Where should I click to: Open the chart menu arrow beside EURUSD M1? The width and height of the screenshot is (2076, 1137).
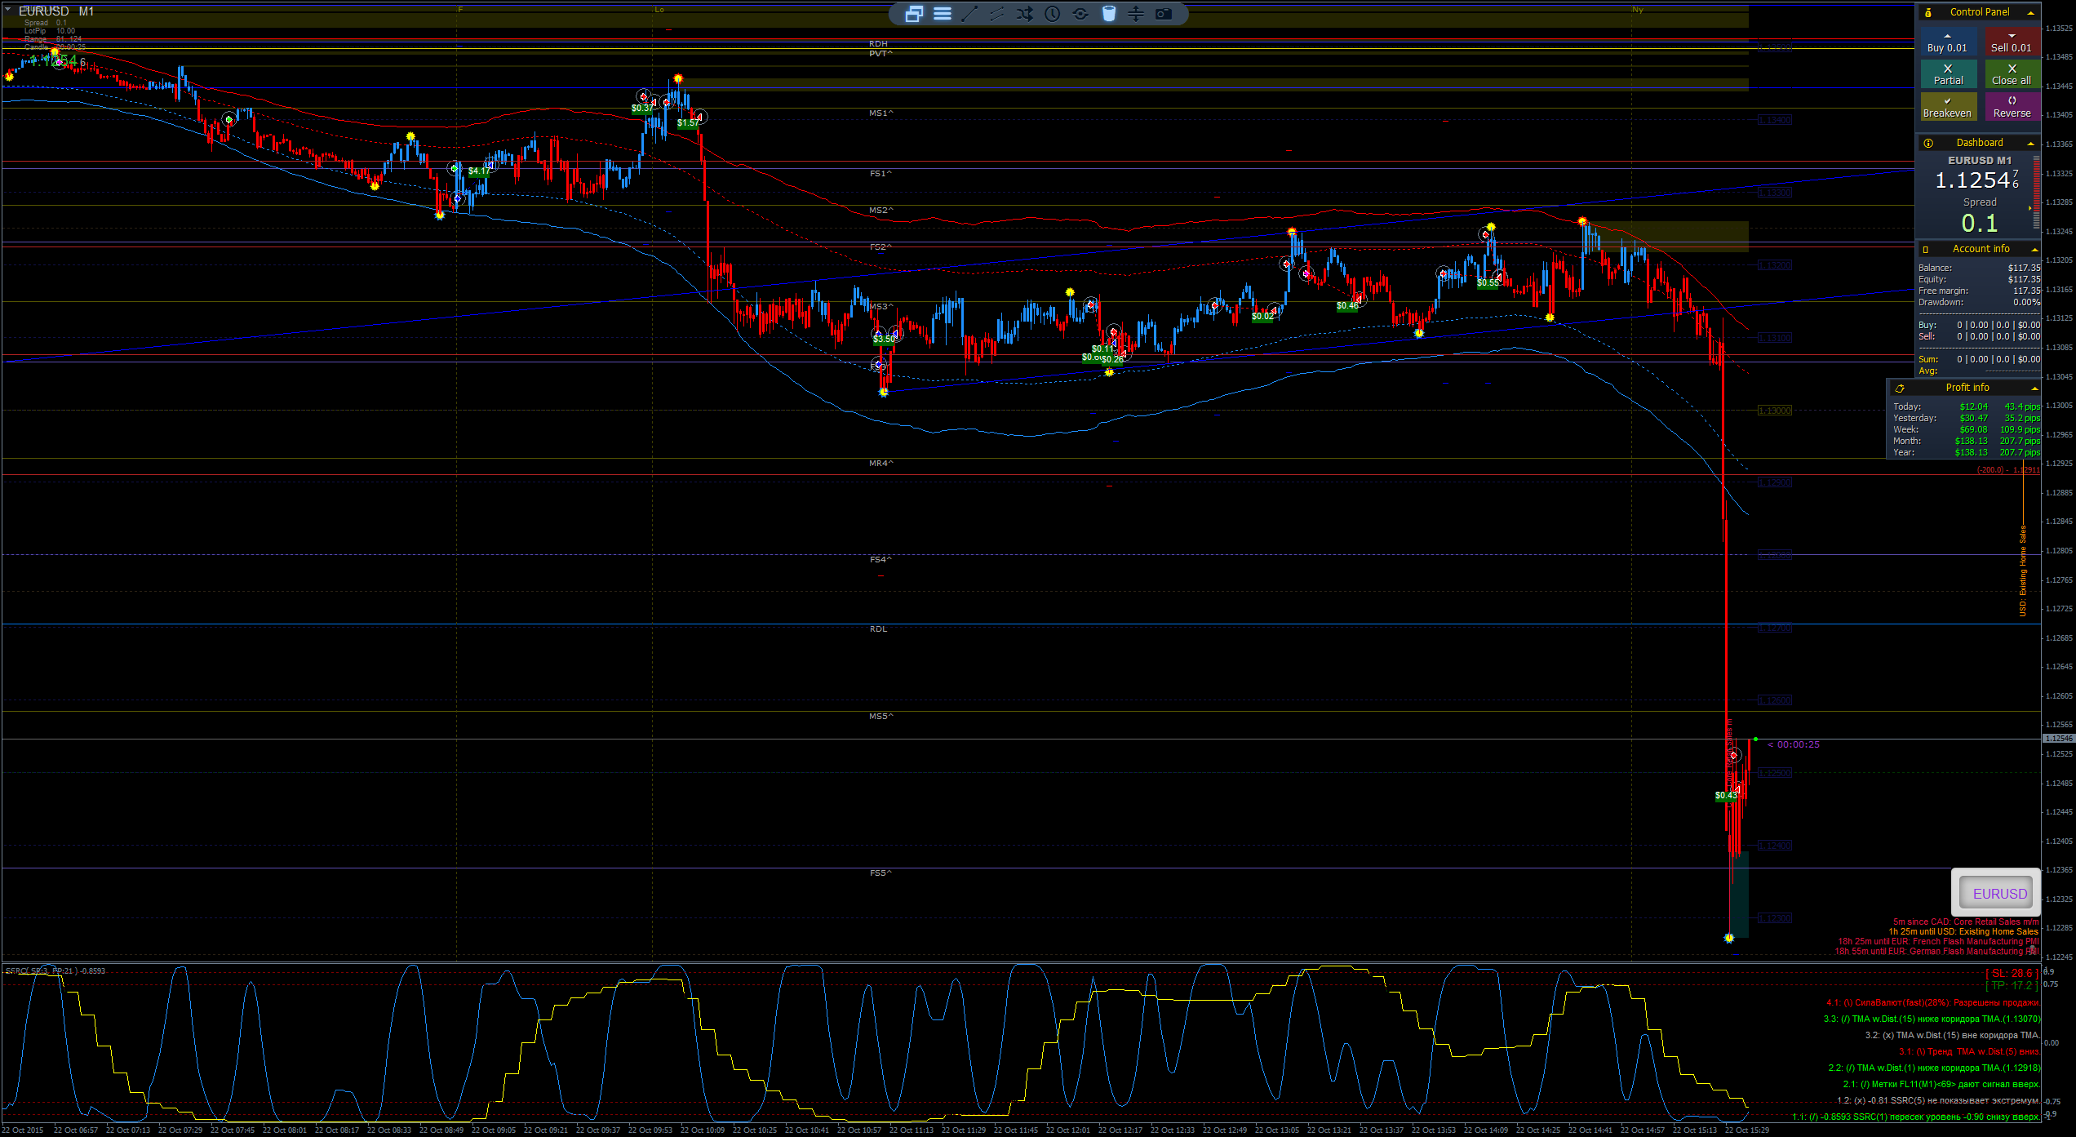[7, 10]
